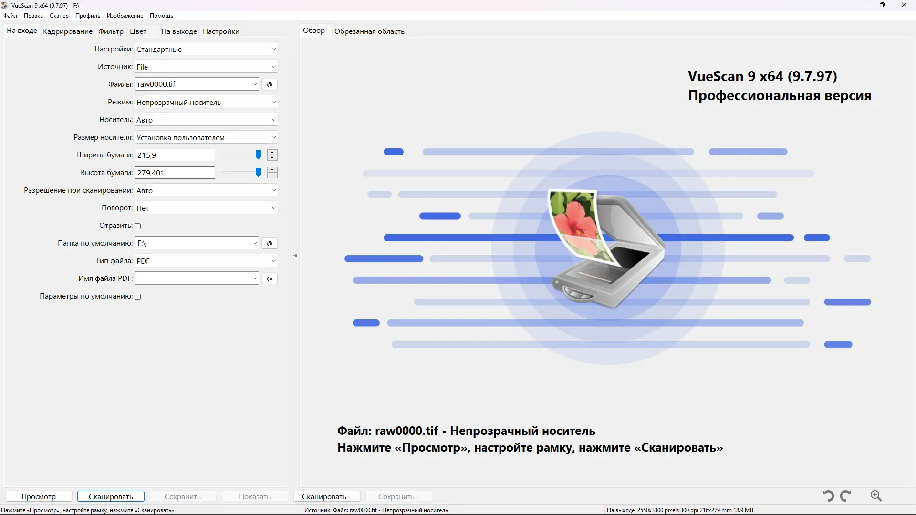Click the Ширина бумаги input field
The height and width of the screenshot is (515, 916).
coord(175,155)
